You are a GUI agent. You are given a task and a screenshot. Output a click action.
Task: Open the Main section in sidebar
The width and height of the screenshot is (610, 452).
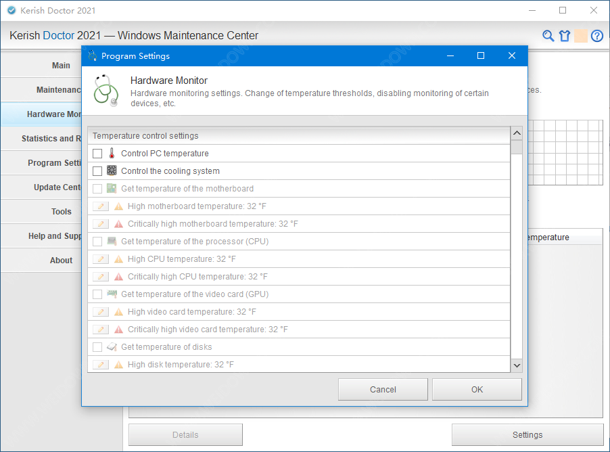pyautogui.click(x=42, y=66)
